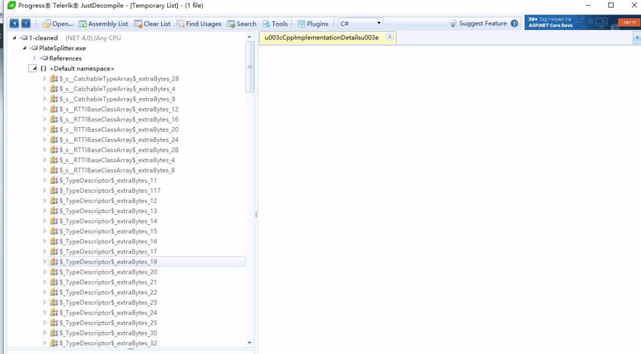The width and height of the screenshot is (641, 354).
Task: Show the Assembly List
Action: click(x=103, y=23)
